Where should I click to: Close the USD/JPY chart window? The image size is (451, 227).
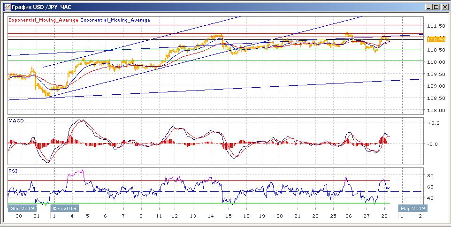tap(444, 7)
